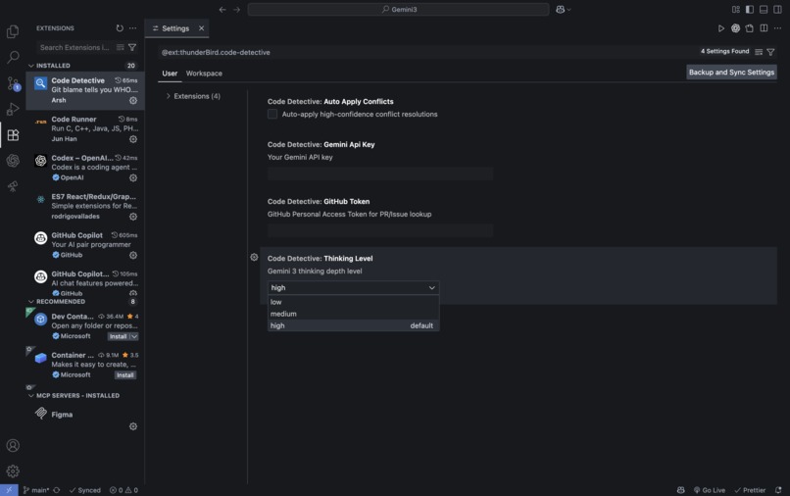Focus the Search Extensions input
Viewport: 790px width, 496px height.
click(74, 47)
